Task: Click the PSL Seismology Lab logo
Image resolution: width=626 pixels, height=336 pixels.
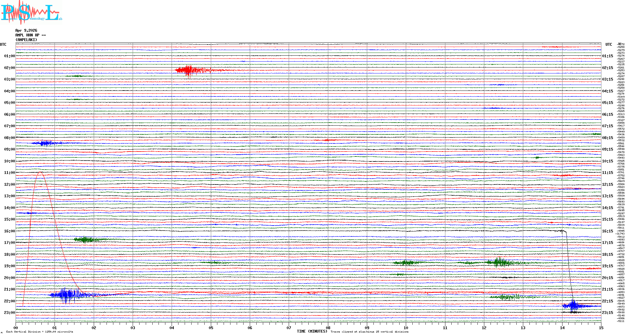Action: pyautogui.click(x=31, y=12)
